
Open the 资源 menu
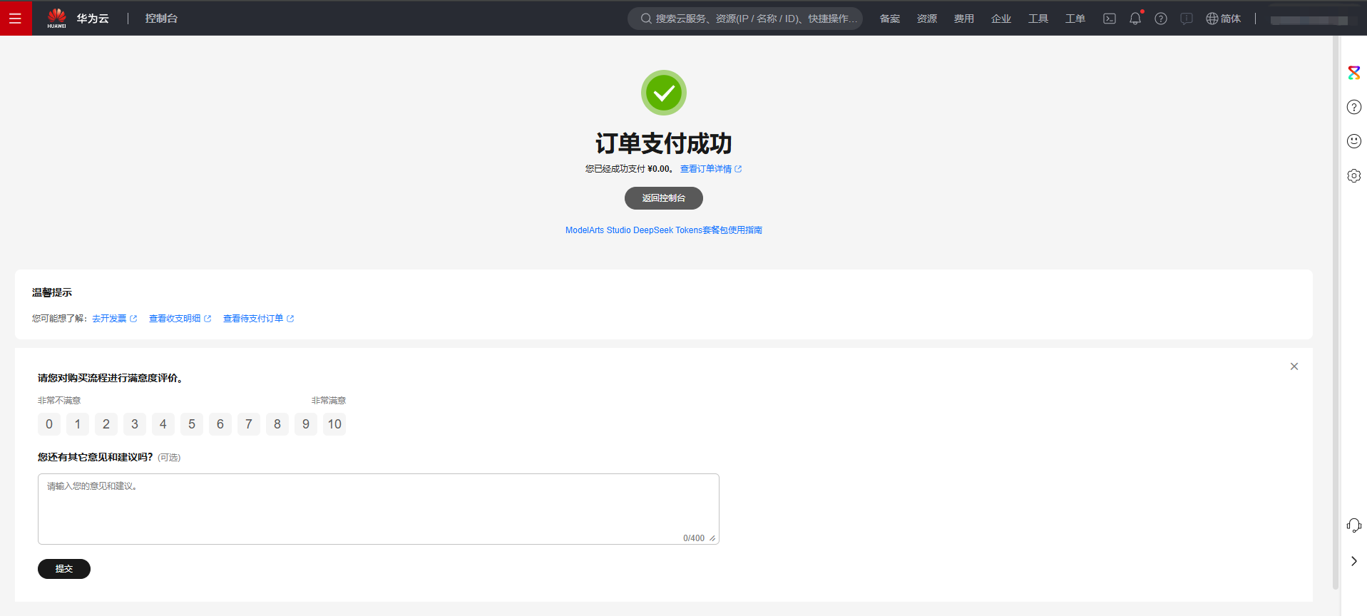click(x=926, y=19)
